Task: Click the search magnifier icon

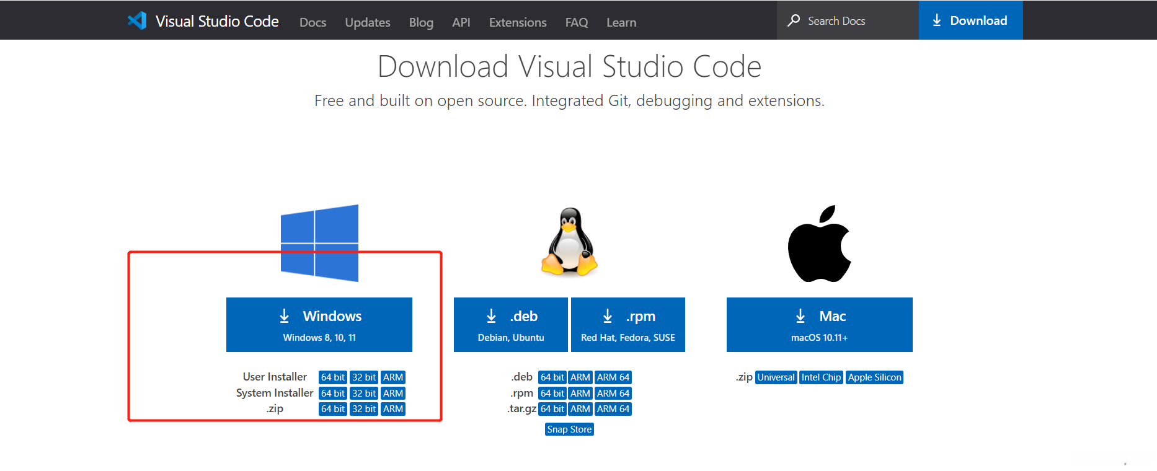Action: [x=794, y=20]
